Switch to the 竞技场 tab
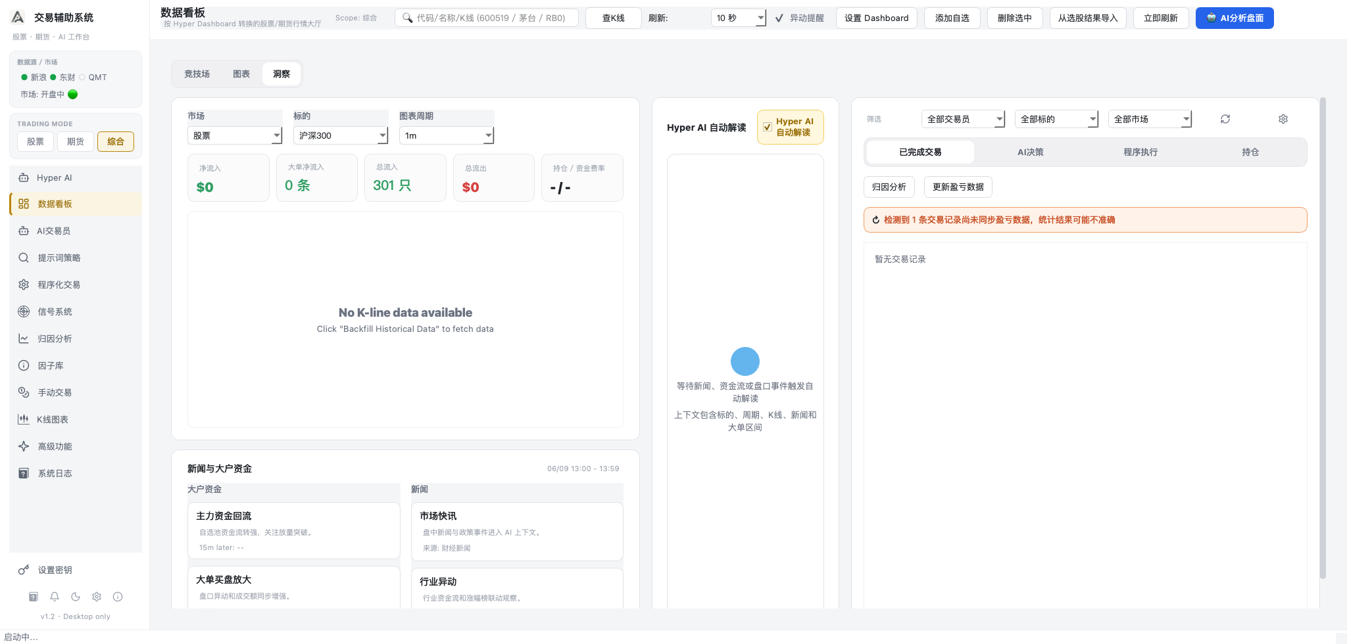The width and height of the screenshot is (1347, 644). (197, 74)
